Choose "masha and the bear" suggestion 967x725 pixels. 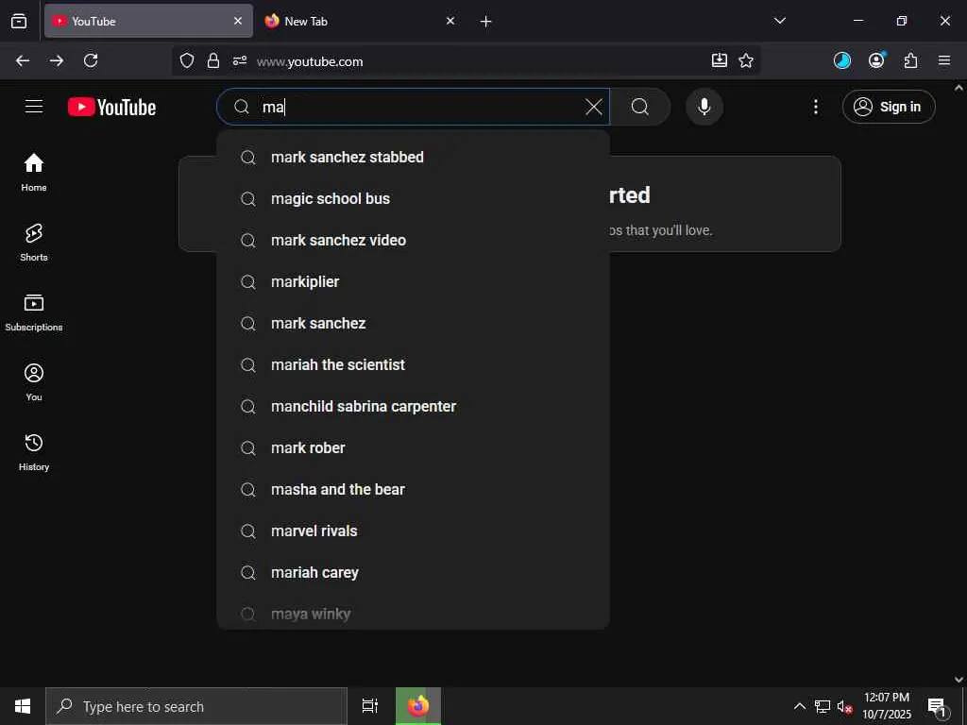[x=414, y=490]
